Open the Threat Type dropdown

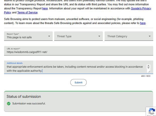point(78,36)
